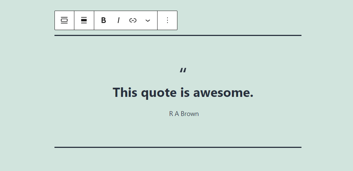Place cursor in quote text 'This quote is awesome.'
This screenshot has width=353, height=171.
pyautogui.click(x=183, y=92)
